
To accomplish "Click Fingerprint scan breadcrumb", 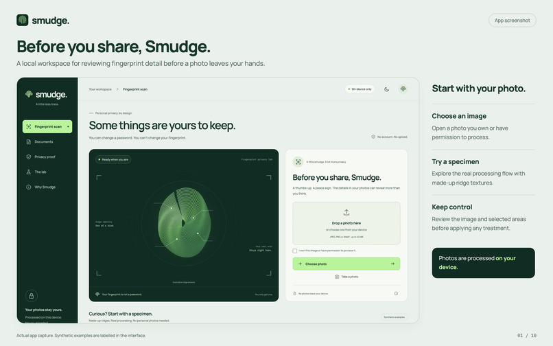I will (135, 89).
